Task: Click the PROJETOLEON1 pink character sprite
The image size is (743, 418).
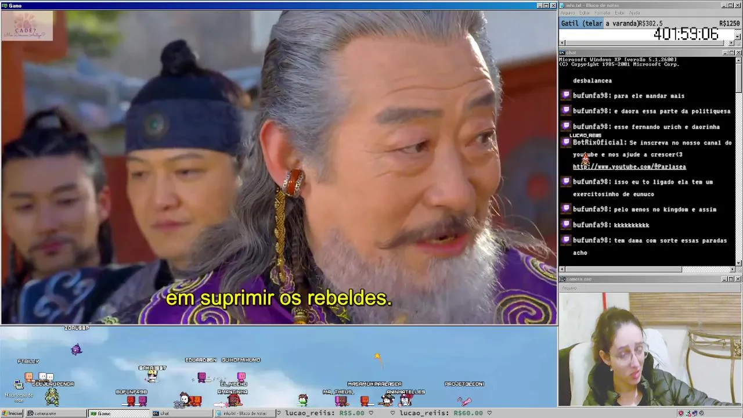Action: tap(464, 401)
